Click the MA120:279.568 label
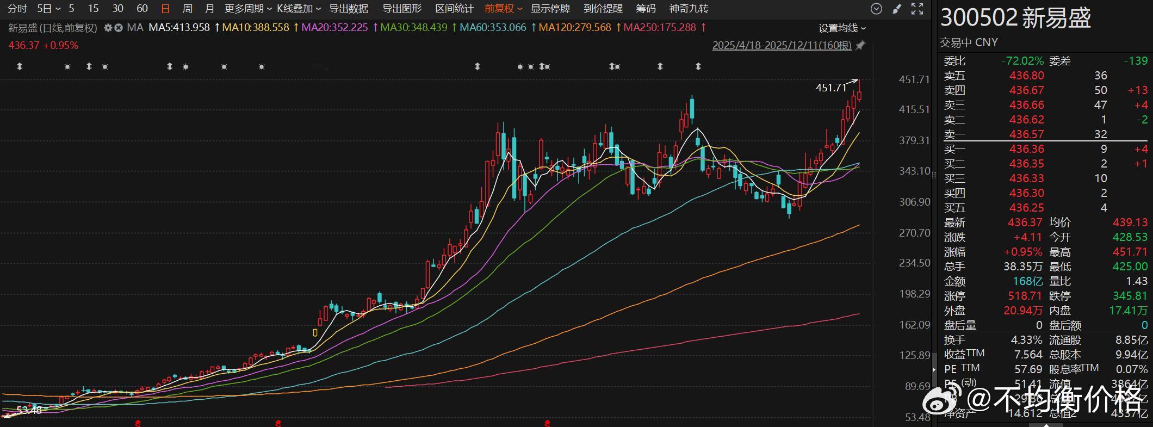The image size is (1153, 427). [x=575, y=27]
